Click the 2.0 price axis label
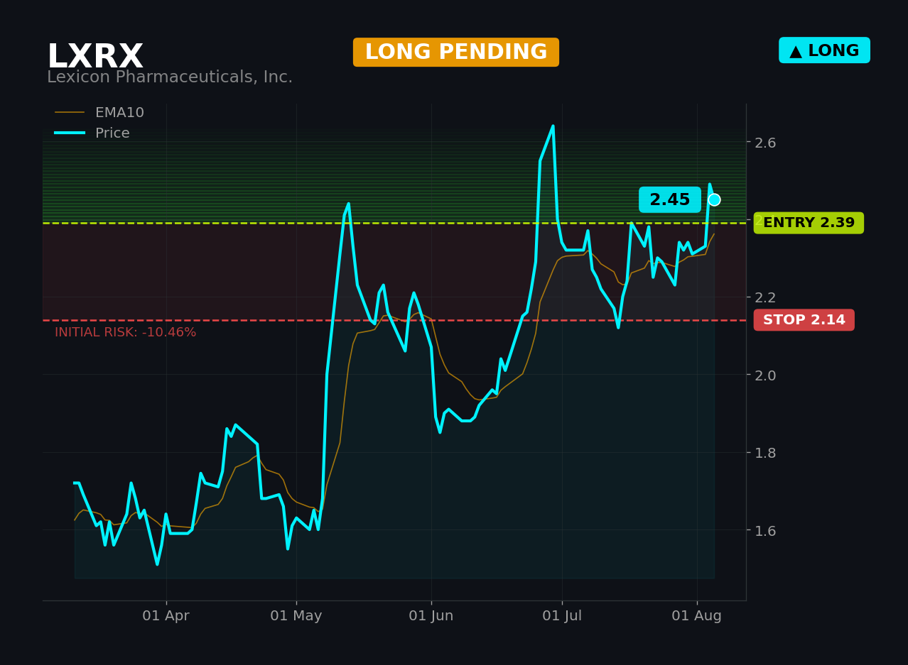Viewport: 908px width, 665px height. tap(765, 375)
